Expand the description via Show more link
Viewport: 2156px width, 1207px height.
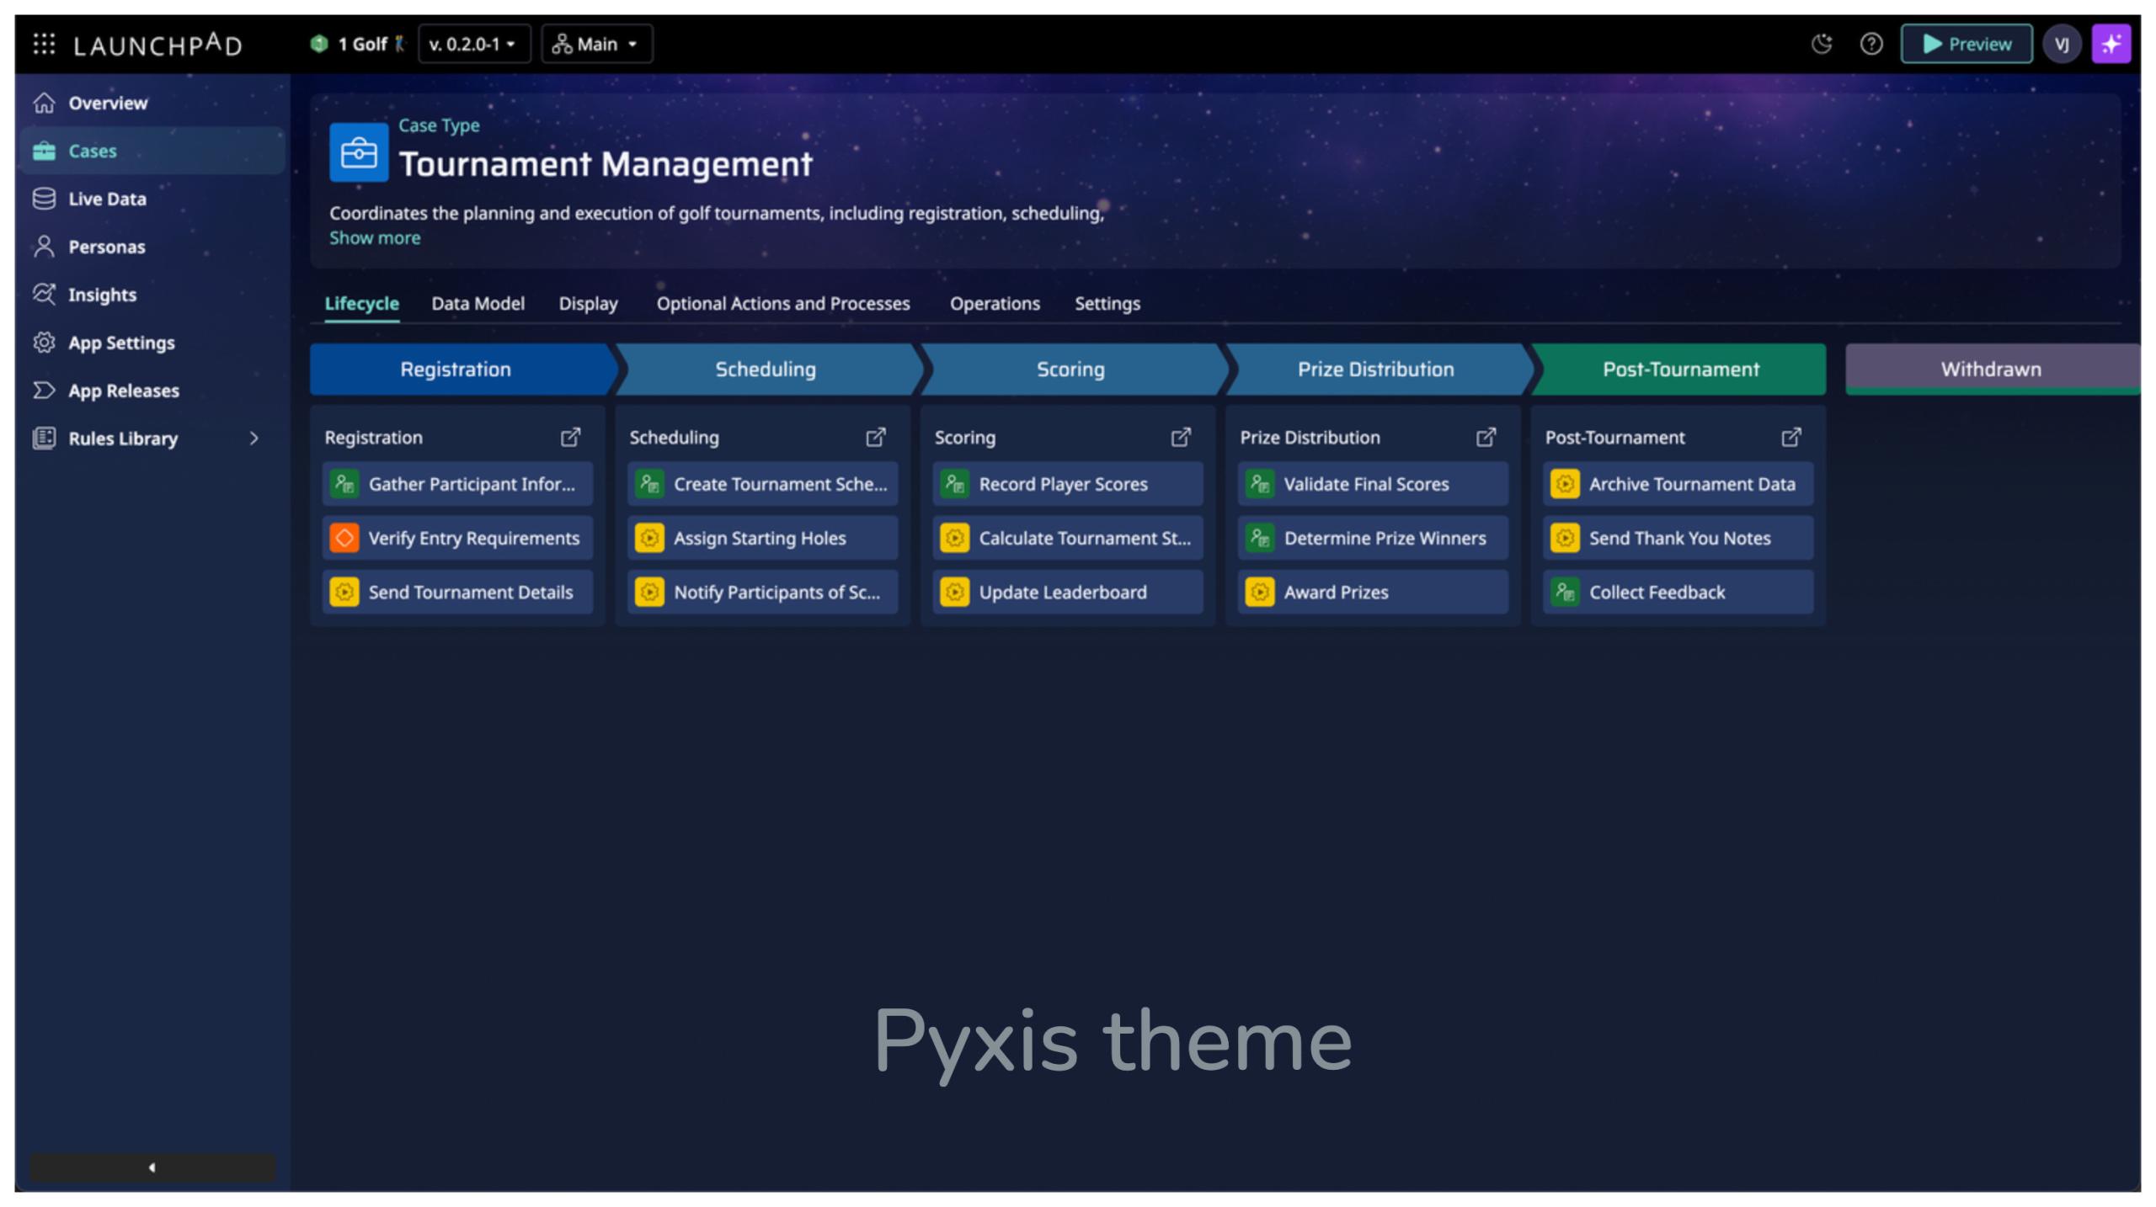(375, 237)
